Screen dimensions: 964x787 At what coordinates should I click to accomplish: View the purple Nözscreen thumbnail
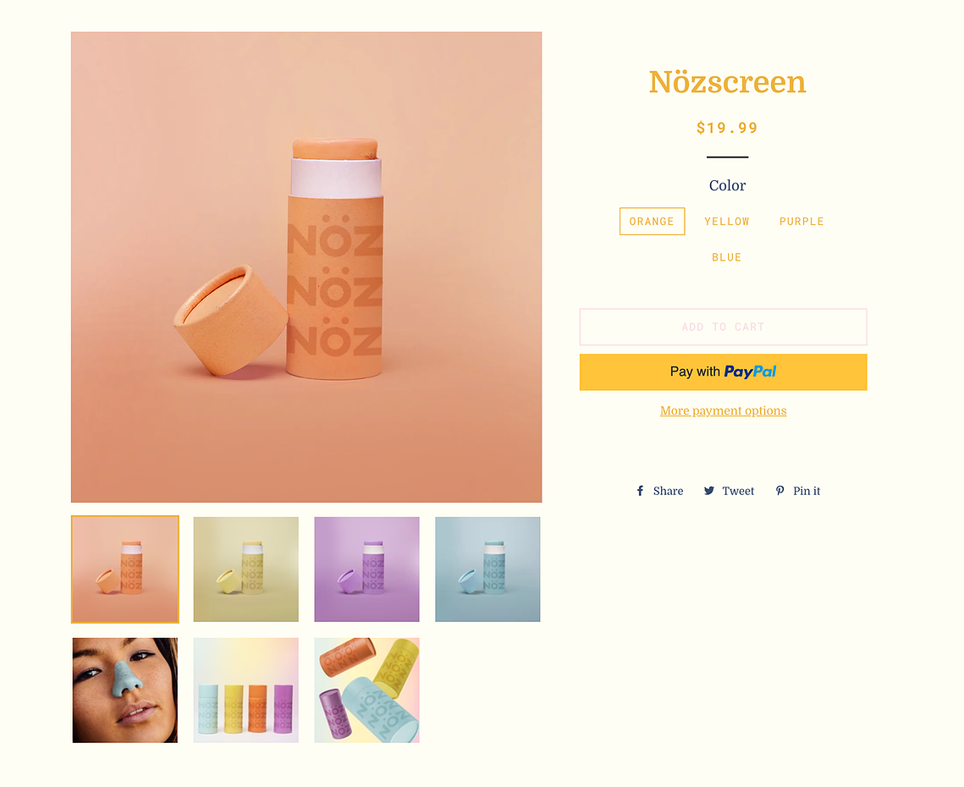pos(367,570)
